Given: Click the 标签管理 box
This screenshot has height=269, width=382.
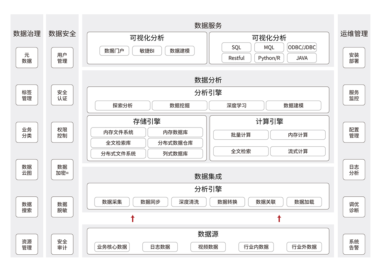Looking at the screenshot, I should point(27,95).
